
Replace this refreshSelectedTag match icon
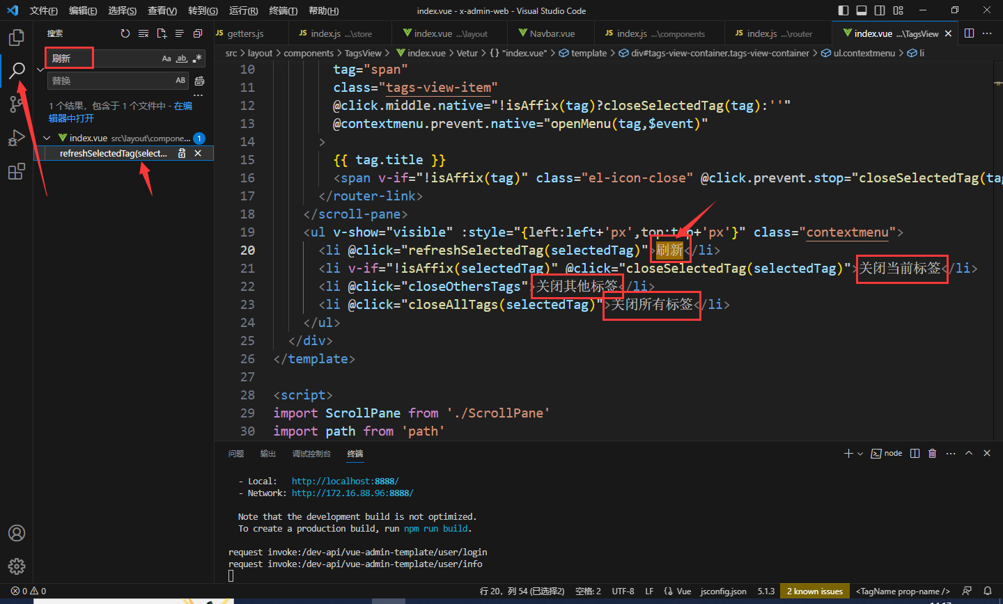pyautogui.click(x=182, y=153)
